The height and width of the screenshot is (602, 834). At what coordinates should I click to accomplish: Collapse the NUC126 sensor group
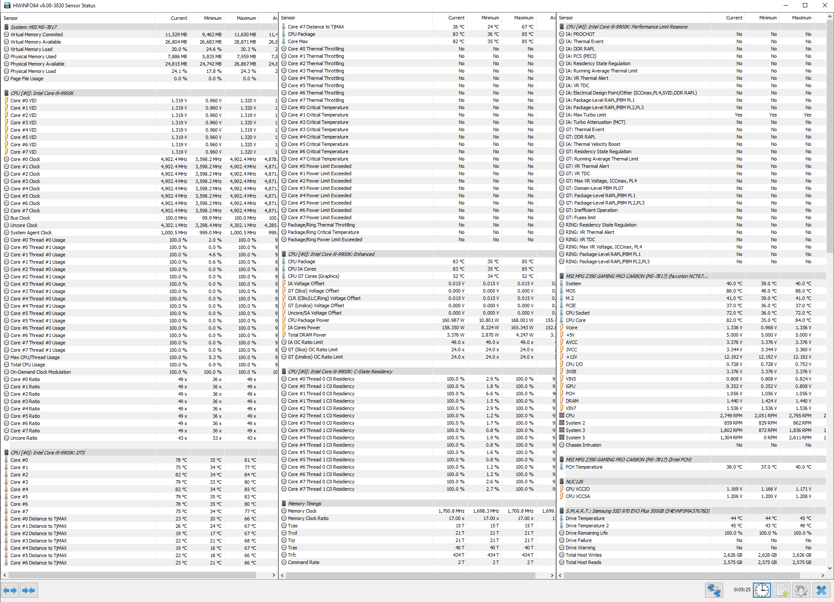pos(574,482)
